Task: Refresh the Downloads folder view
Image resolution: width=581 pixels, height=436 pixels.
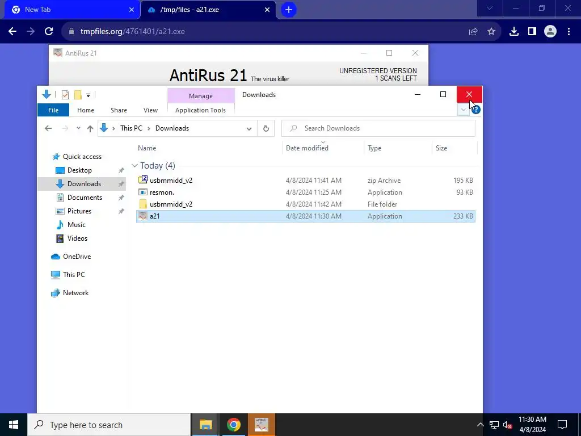Action: pyautogui.click(x=266, y=129)
